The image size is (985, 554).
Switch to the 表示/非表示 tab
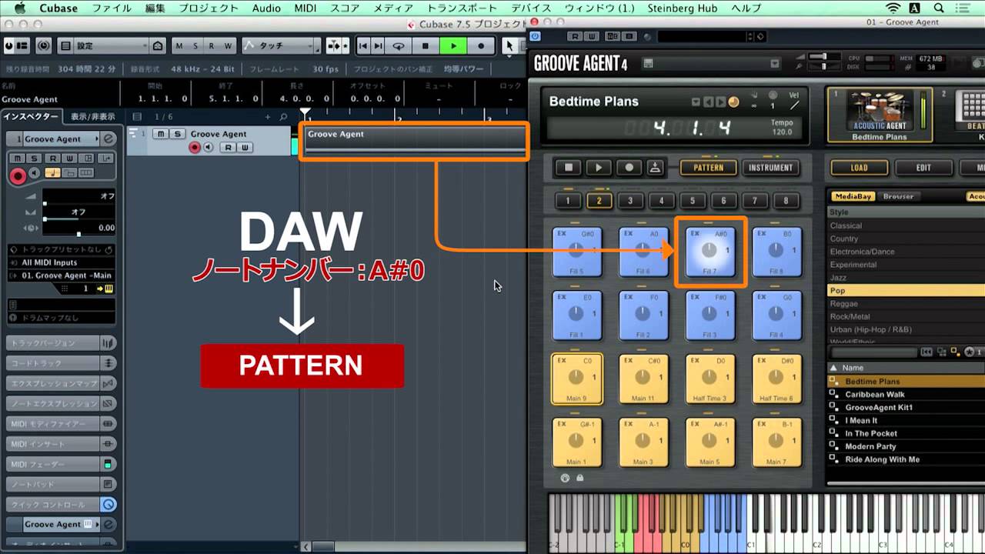[92, 117]
